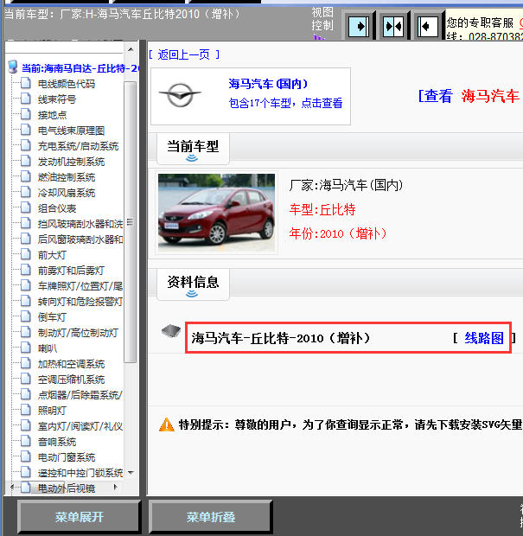Click 海马汽车-丘比特-2010（增补） document title
Viewport: 523px width, 536px height.
(281, 338)
